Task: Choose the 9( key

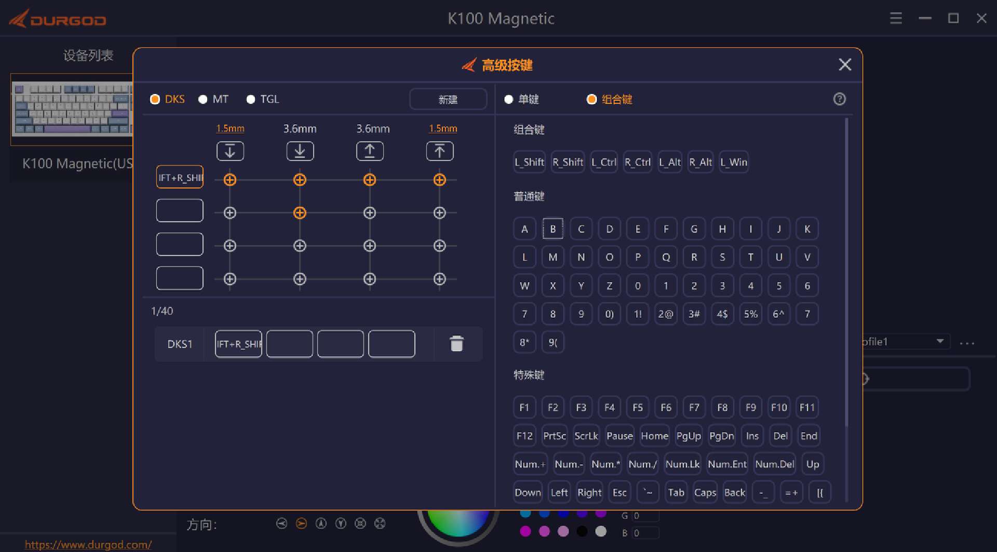Action: coord(553,342)
